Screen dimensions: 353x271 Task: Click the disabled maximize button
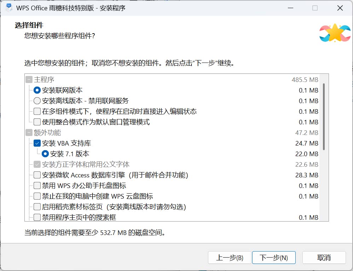pyautogui.click(x=315, y=8)
